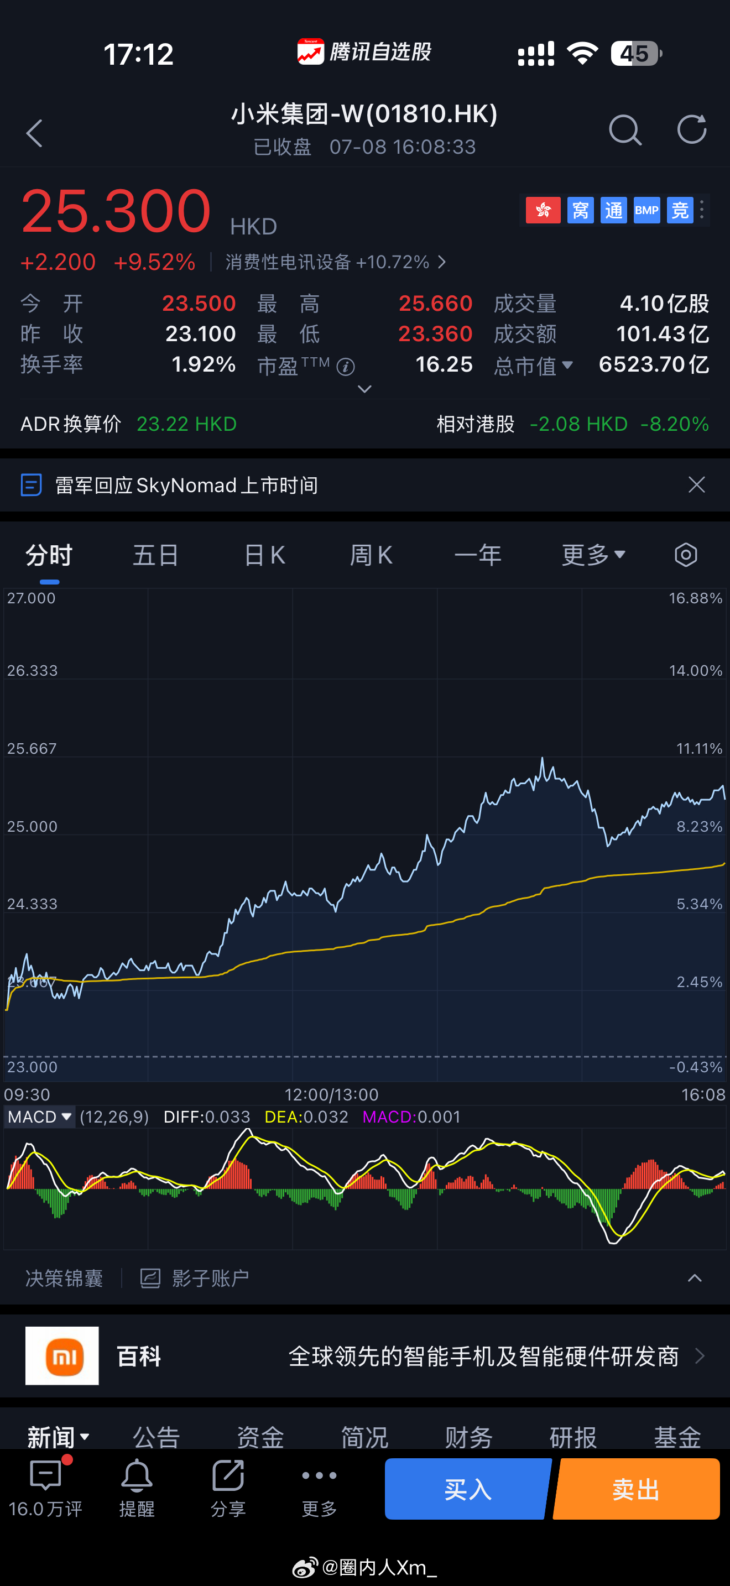730x1586 pixels.
Task: Switch to the 五日 chart tab
Action: [x=156, y=555]
